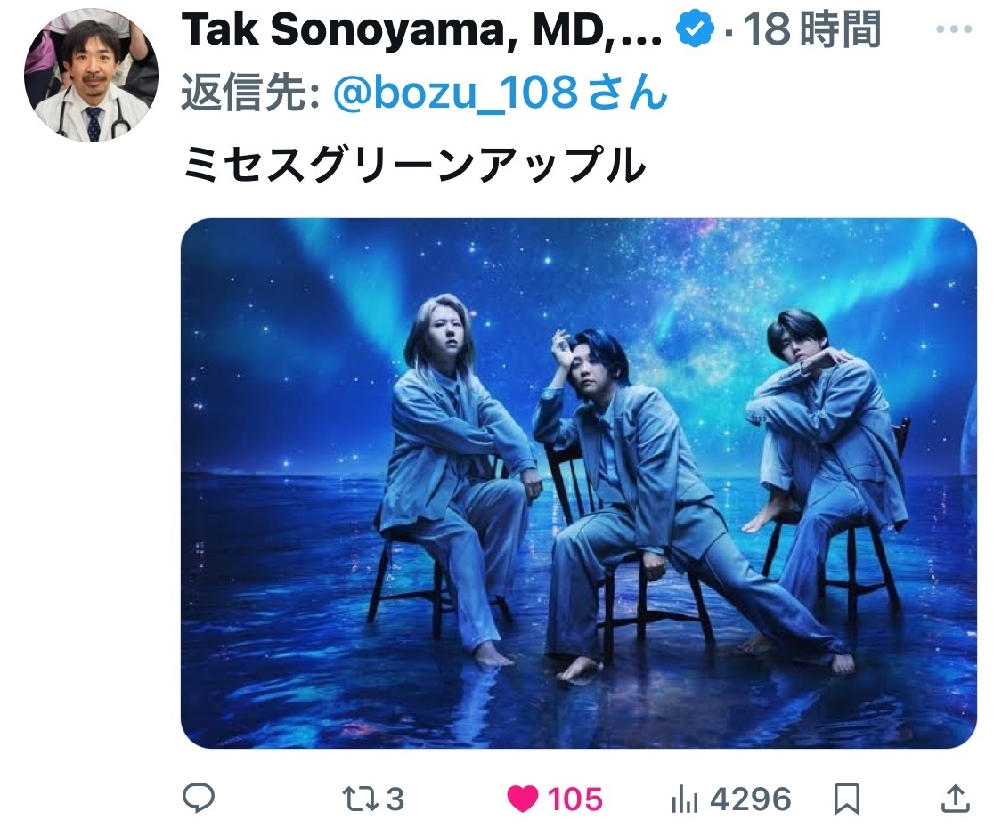The width and height of the screenshot is (1002, 836).
Task: Click the view count 4296
Action: (x=751, y=799)
